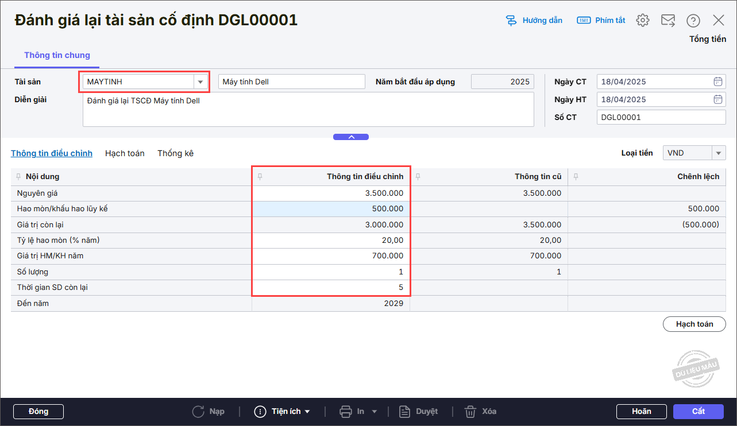Select the Thông tin chung tab
The image size is (737, 426).
(x=57, y=56)
